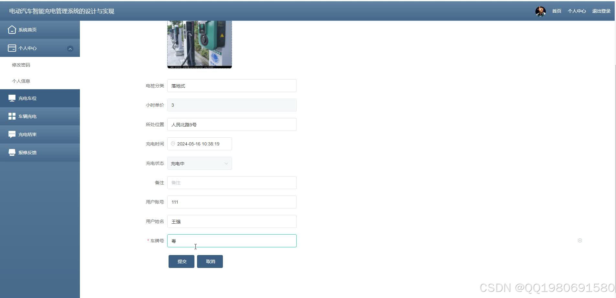616x298 pixels.
Task: Click the home icon beside 系统首页
Action: 12,30
